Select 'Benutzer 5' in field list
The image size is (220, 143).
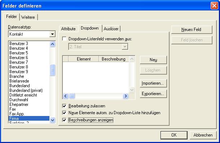click(x=29, y=53)
